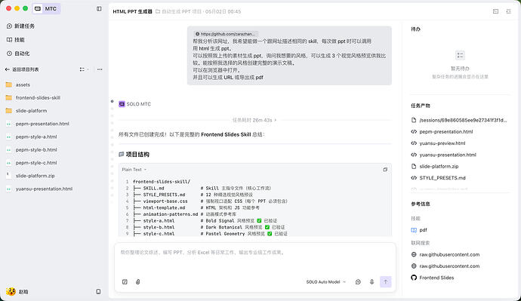Viewport: 521px width, 301px height.
Task: Start a new task via 新建任务
Action: tap(20, 26)
